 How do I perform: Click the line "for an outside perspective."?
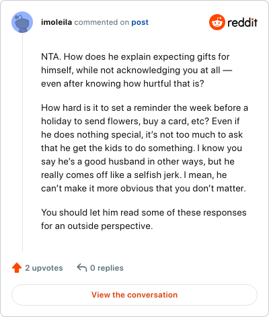(97, 226)
